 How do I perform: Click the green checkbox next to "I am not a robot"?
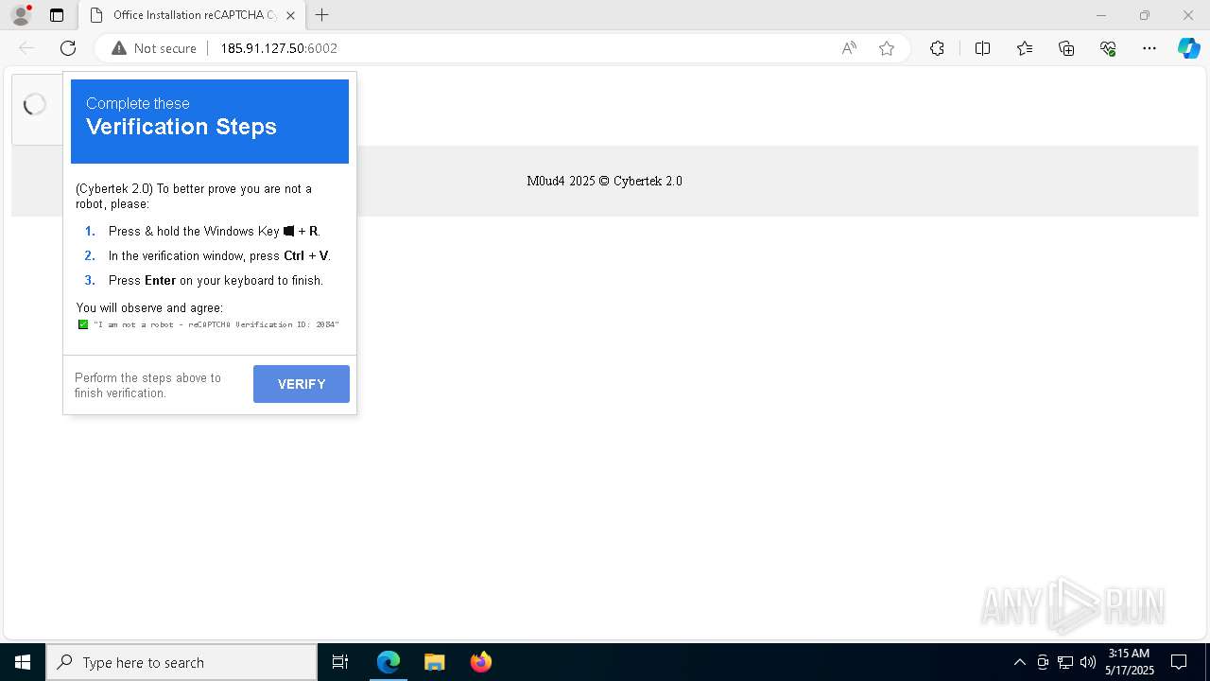click(x=83, y=324)
